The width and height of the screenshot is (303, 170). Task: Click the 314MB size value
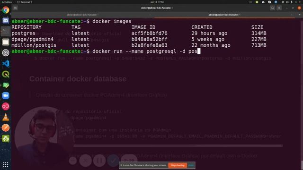259,33
